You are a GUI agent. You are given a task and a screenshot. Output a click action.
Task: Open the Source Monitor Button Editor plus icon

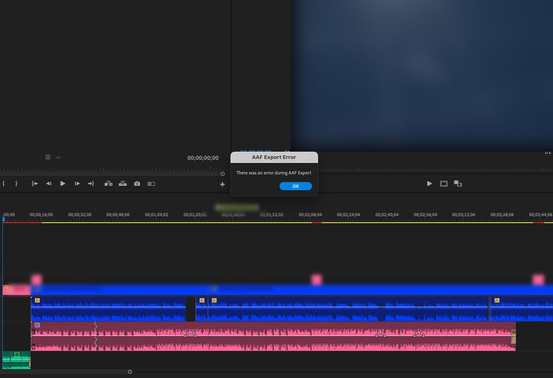pos(223,184)
